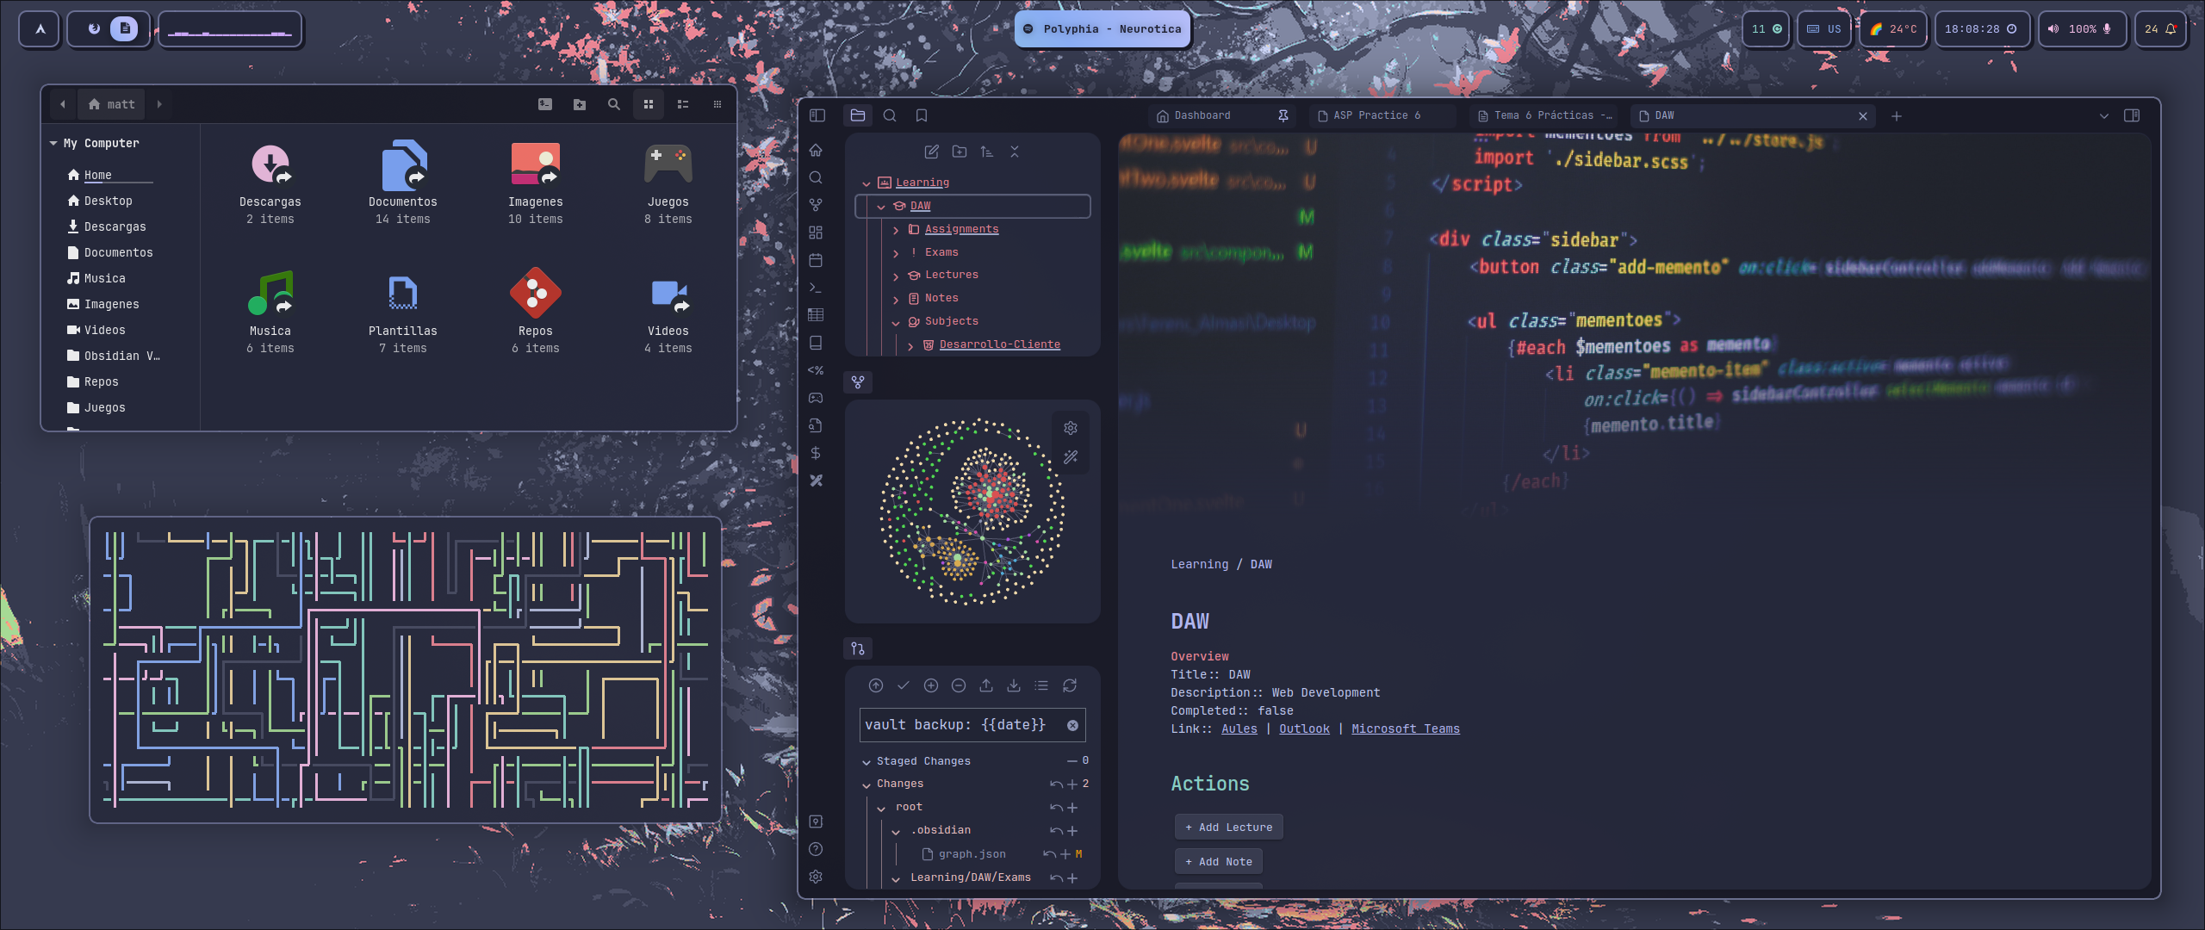Image resolution: width=2205 pixels, height=930 pixels.
Task: Refresh the source control view
Action: pos(1070,685)
